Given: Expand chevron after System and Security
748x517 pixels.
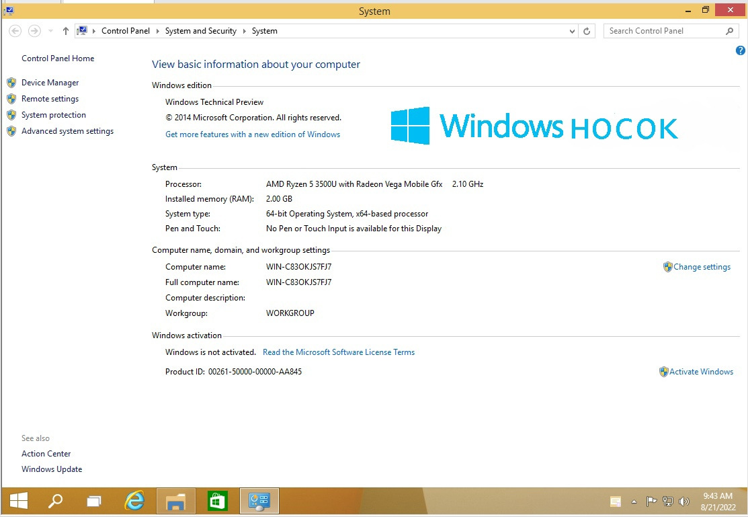Looking at the screenshot, I should (245, 31).
